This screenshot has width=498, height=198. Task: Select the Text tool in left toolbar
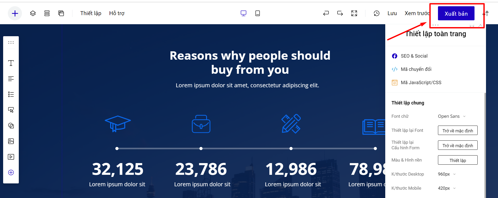[11, 63]
